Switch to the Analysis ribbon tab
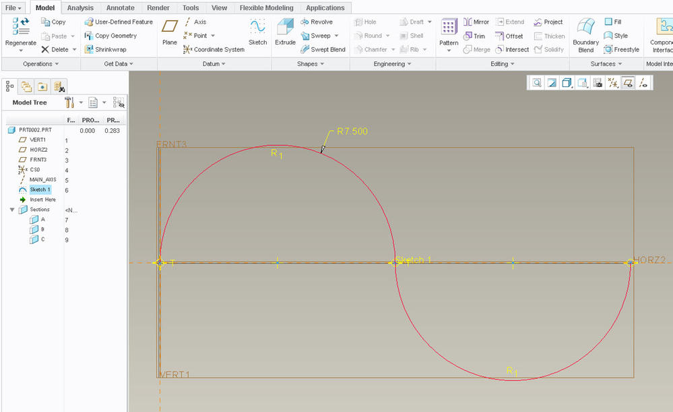Image resolution: width=673 pixels, height=412 pixels. click(80, 8)
